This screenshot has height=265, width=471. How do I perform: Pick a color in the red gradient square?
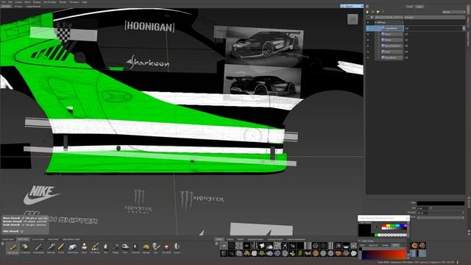(384, 254)
